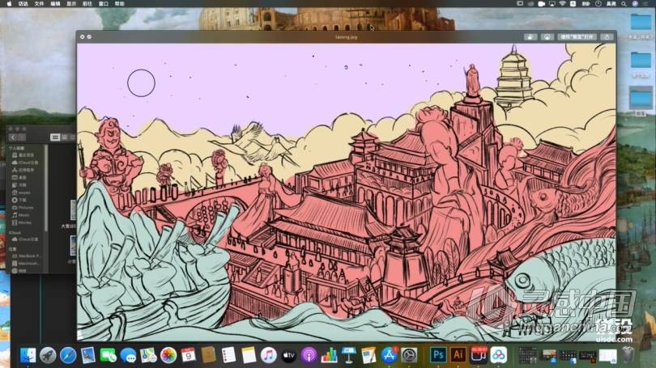Screen dimensions: 656x368
Task: Open System Preferences from the dock
Action: point(409,354)
